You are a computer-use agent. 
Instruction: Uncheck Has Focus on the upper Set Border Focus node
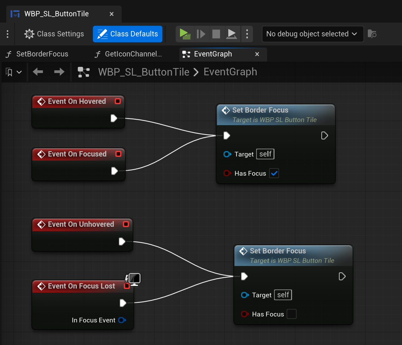coord(274,173)
